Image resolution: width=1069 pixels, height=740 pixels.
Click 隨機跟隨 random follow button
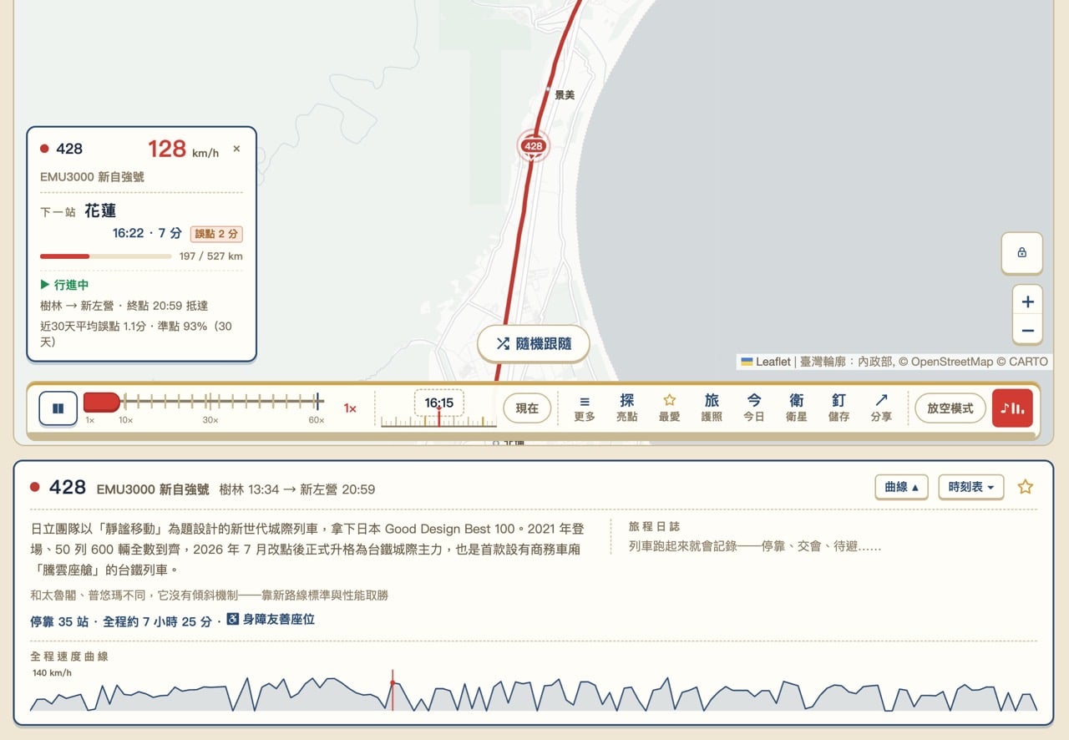[x=534, y=343]
